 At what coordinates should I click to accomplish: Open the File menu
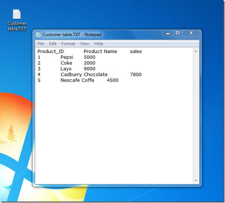(41, 43)
